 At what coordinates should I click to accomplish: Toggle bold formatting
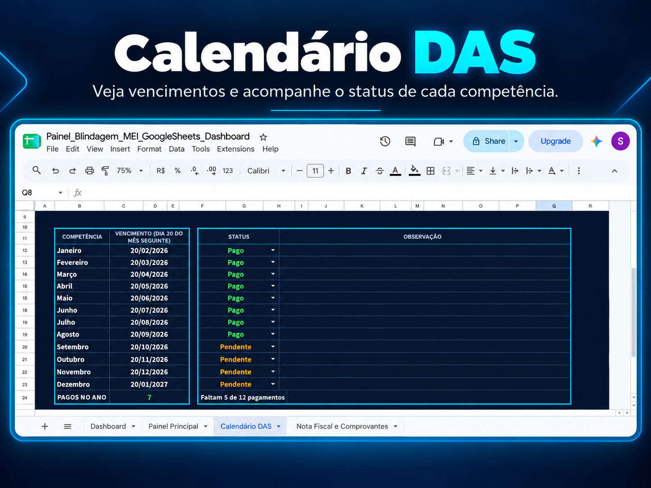click(348, 171)
